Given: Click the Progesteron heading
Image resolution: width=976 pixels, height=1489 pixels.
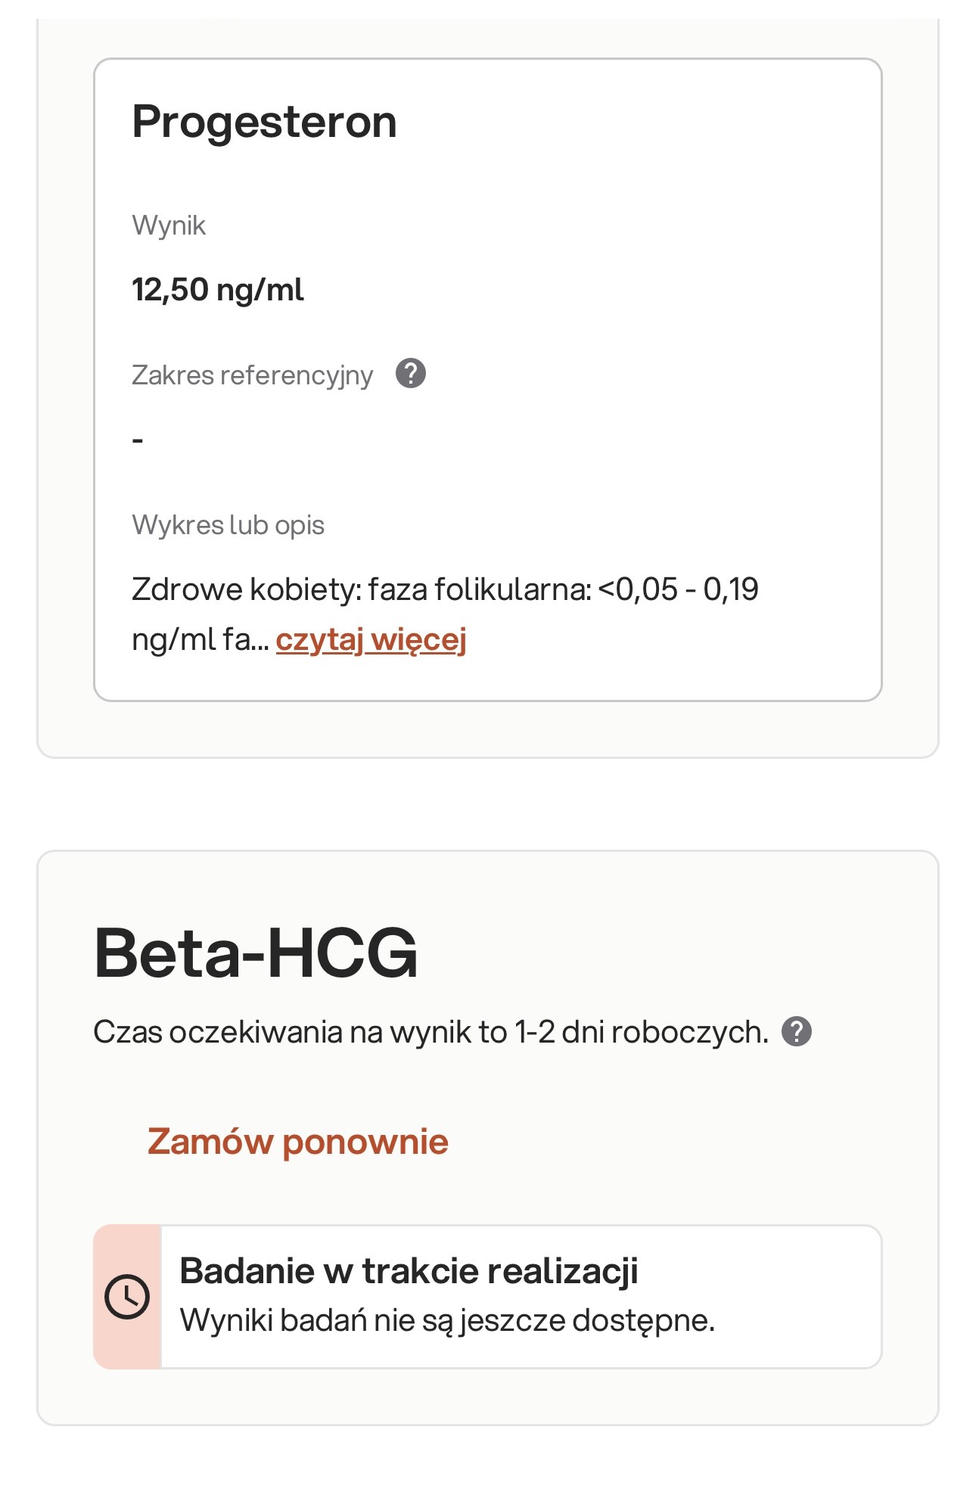Looking at the screenshot, I should [x=264, y=122].
